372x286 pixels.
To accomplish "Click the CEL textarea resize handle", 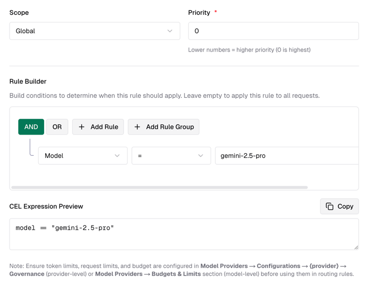I will [356, 247].
